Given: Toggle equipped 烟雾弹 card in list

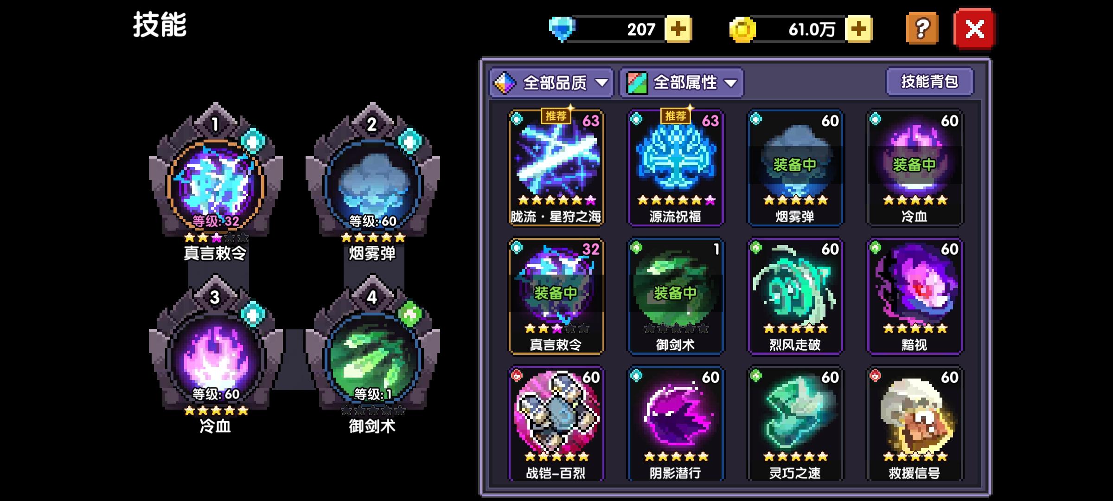Looking at the screenshot, I should [x=795, y=168].
